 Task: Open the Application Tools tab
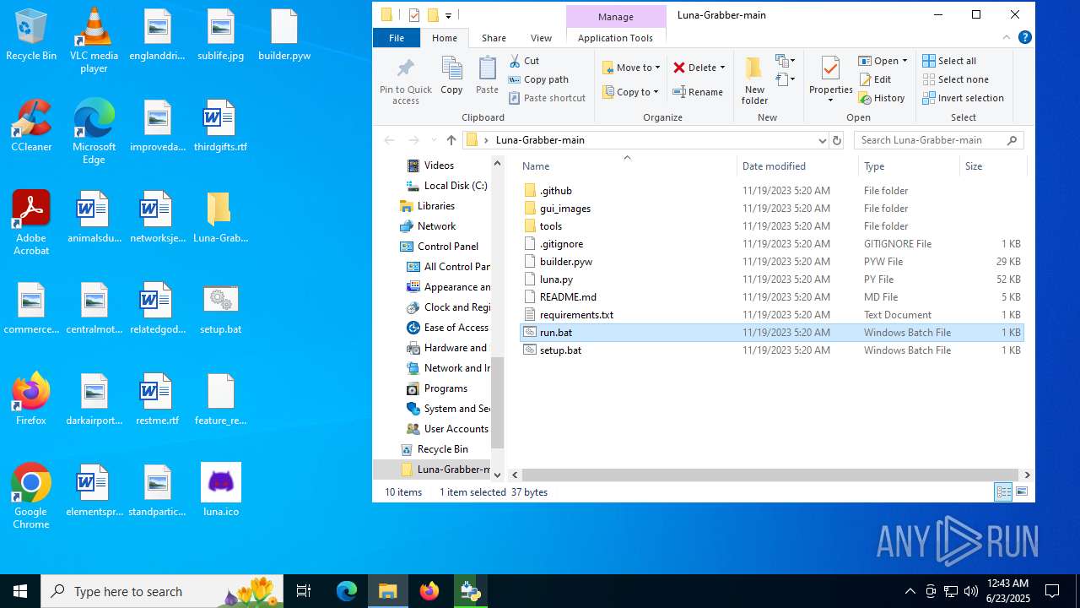click(615, 38)
